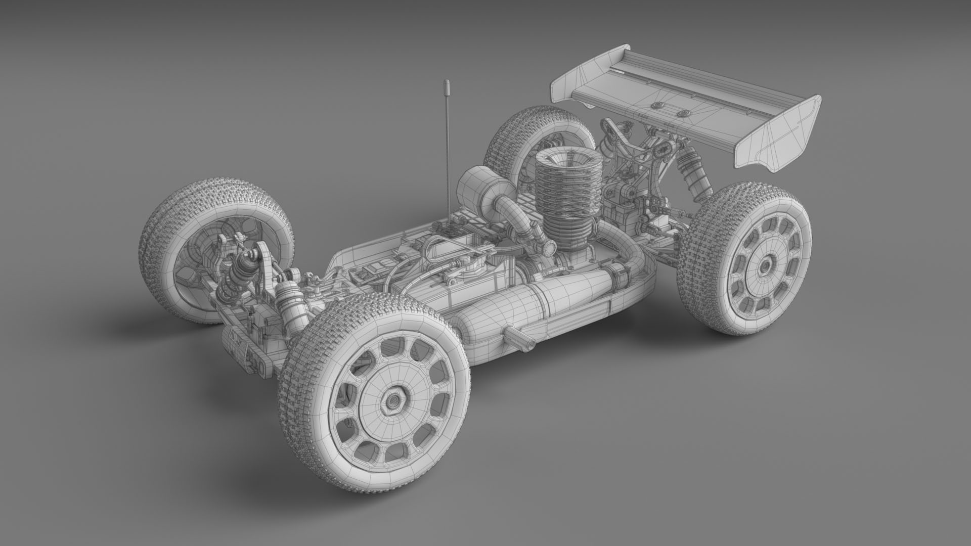Click the front left wheel tire
Screen dimensions: 971x546
(x=216, y=250)
